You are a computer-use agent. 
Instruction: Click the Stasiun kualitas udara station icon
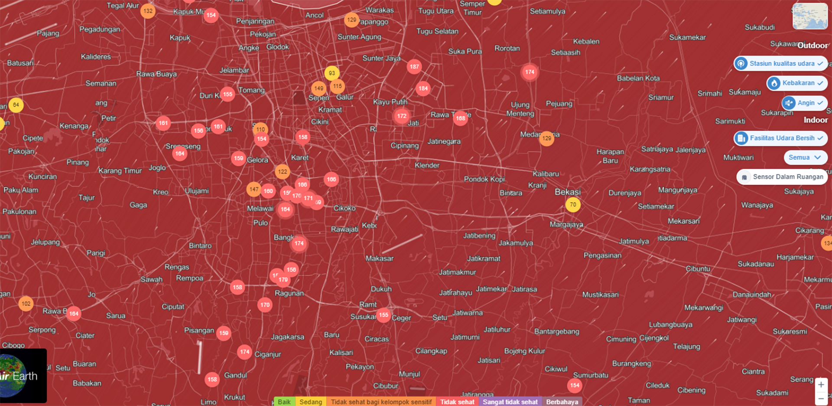[x=741, y=64]
